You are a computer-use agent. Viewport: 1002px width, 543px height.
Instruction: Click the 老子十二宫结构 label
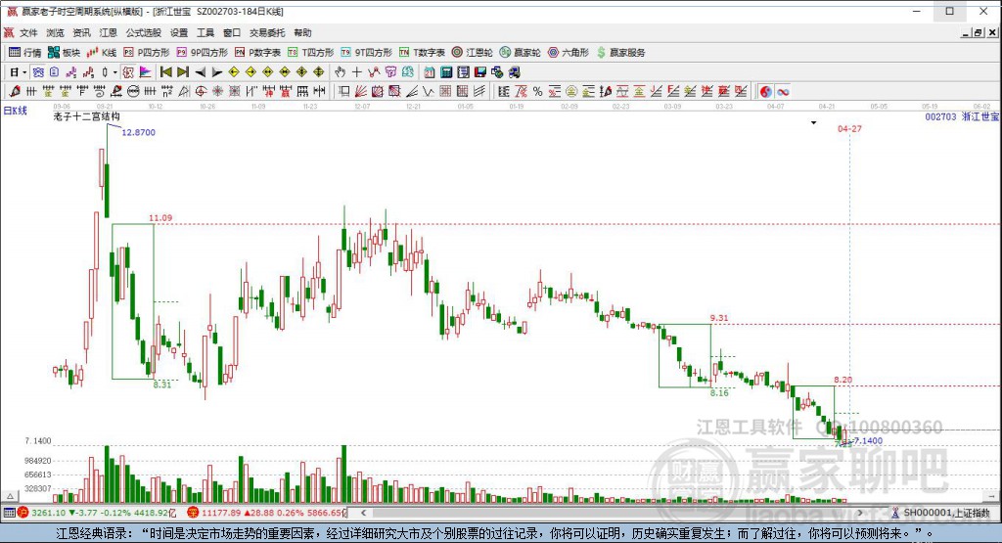(86, 116)
